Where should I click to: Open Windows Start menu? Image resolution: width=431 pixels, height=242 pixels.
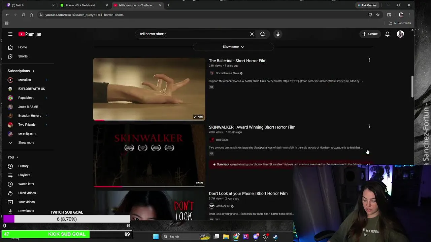(156, 237)
